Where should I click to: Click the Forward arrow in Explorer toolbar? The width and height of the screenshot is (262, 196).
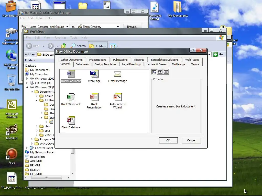[51, 46]
